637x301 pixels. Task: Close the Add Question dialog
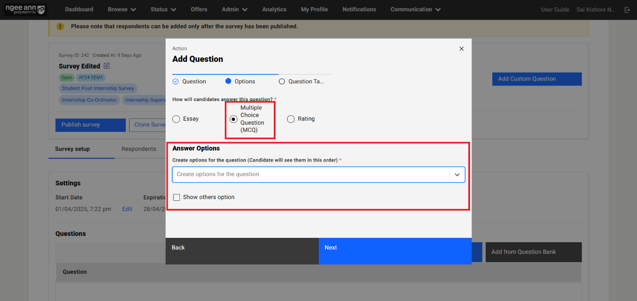click(461, 49)
